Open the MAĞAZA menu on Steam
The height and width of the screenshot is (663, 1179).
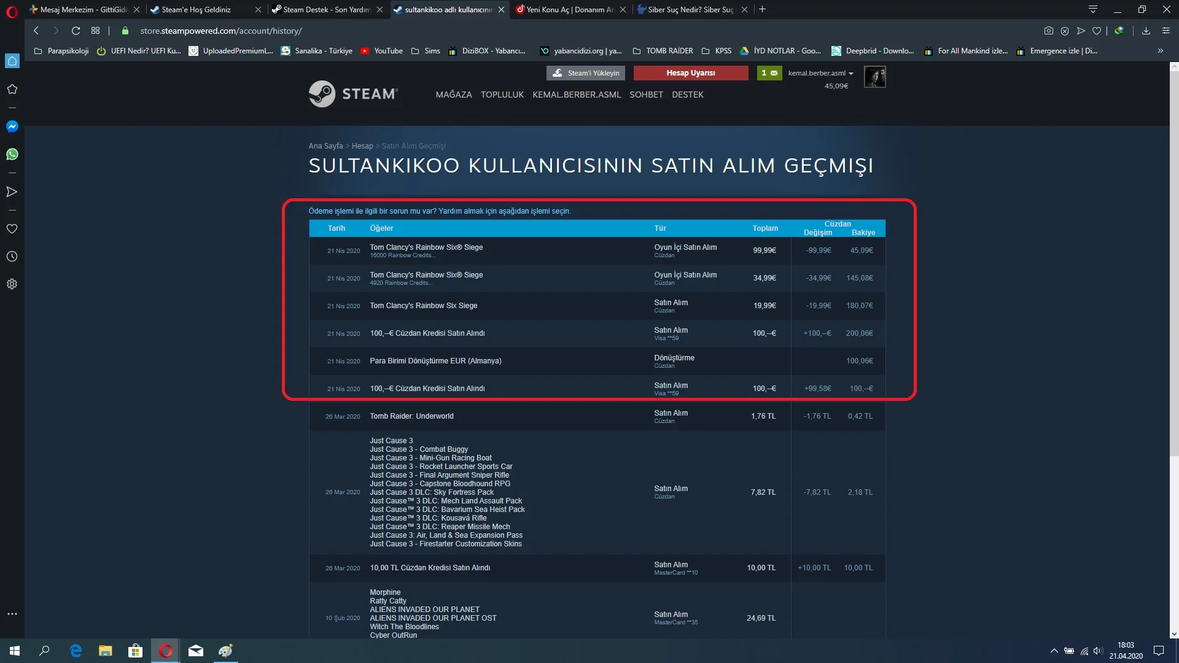point(453,95)
